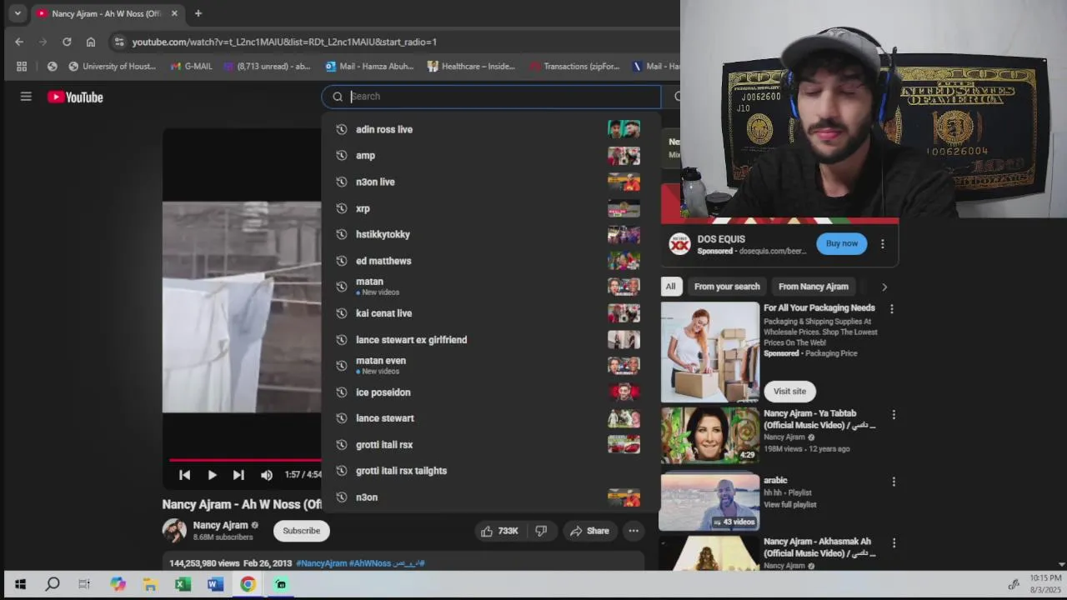Expand the tab search dropdown arrow

18,13
